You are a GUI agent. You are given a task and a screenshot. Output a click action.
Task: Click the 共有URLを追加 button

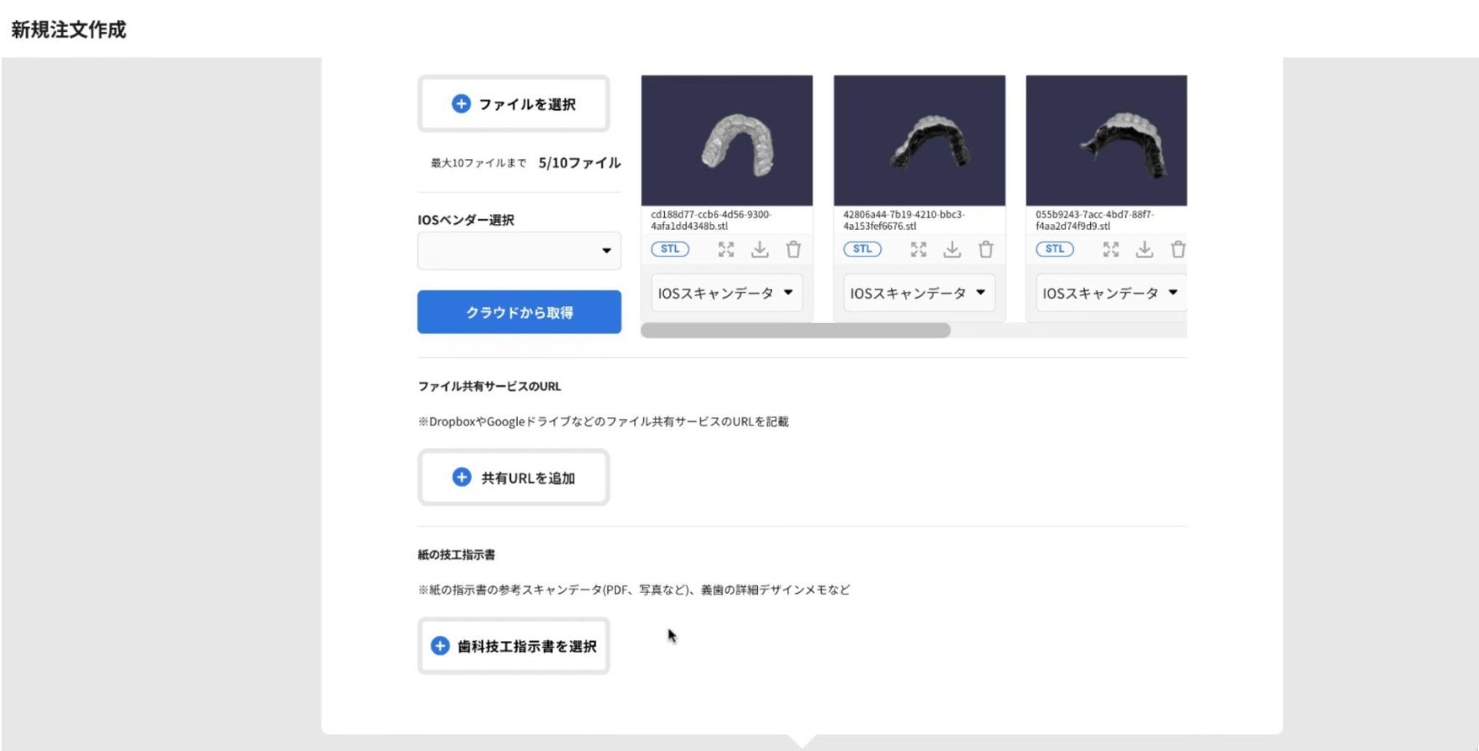[x=514, y=478]
